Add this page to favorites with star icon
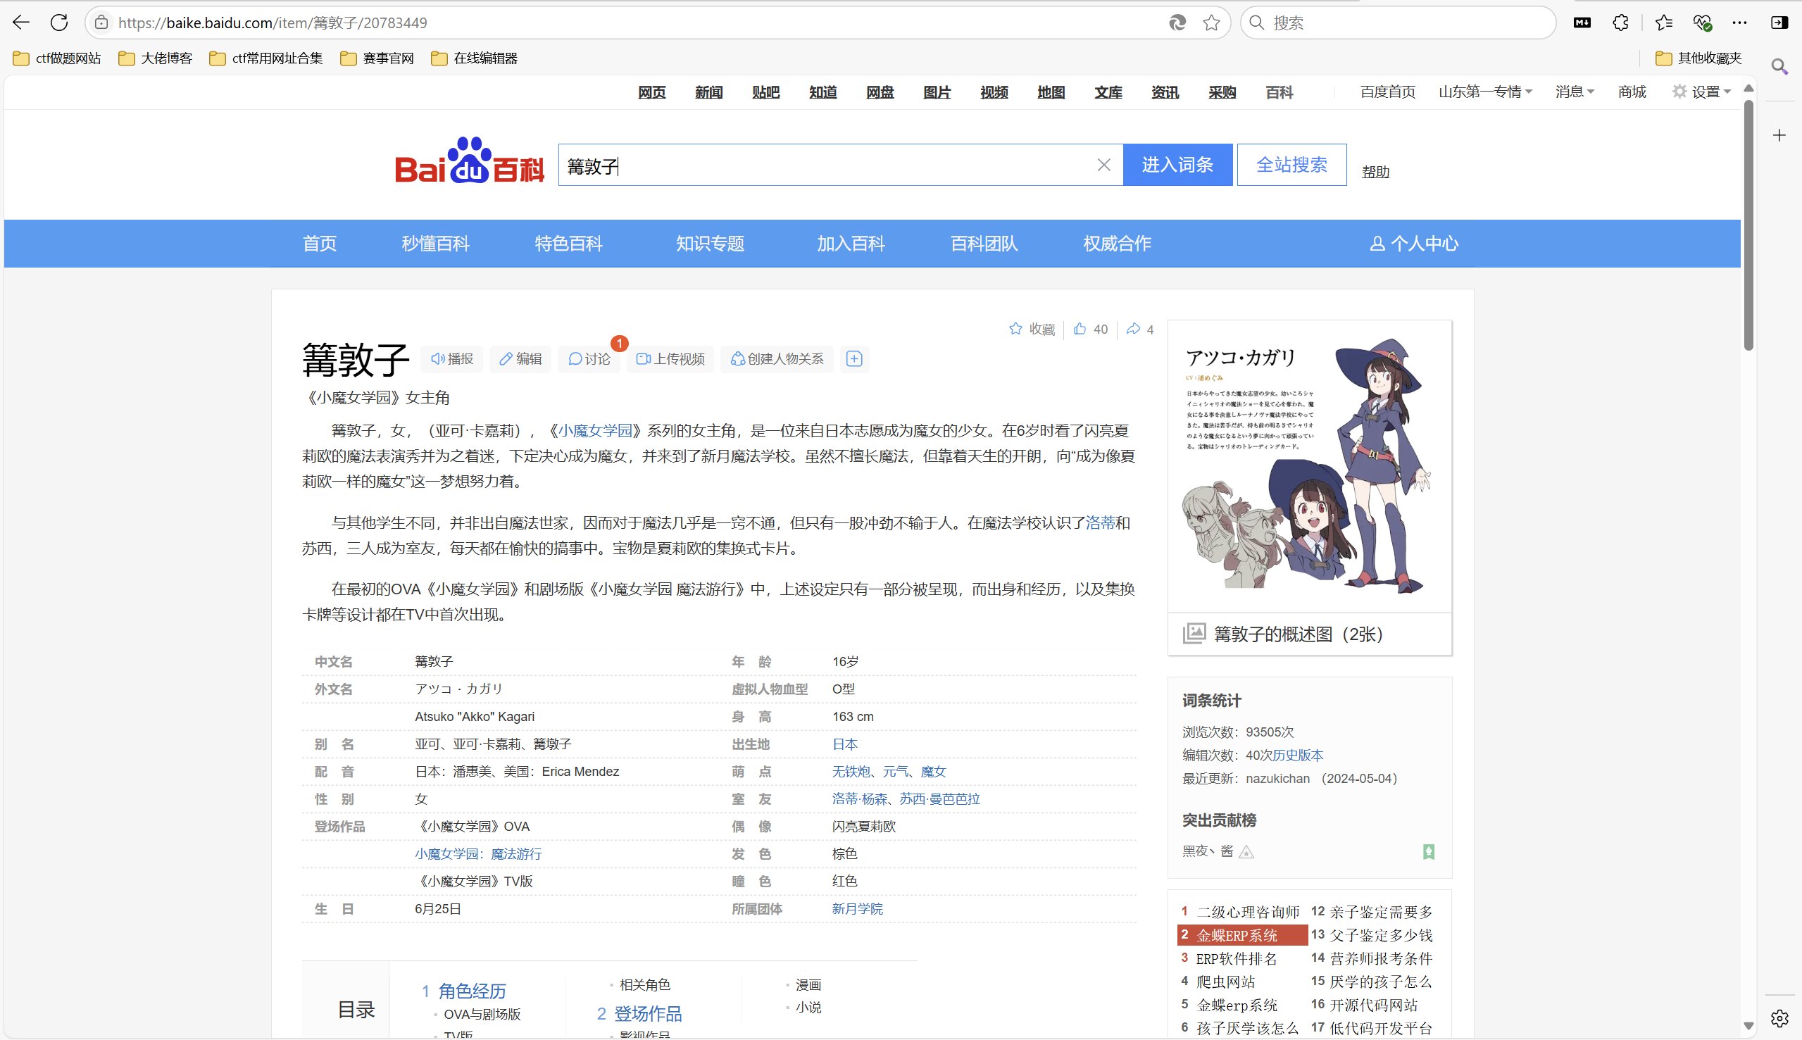The height and width of the screenshot is (1040, 1802). [x=1211, y=23]
